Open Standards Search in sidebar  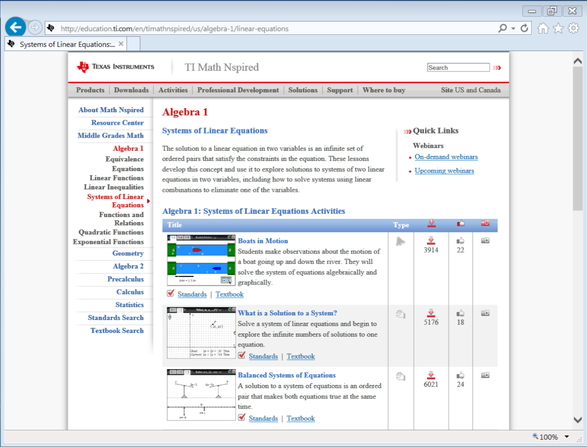[x=116, y=318]
